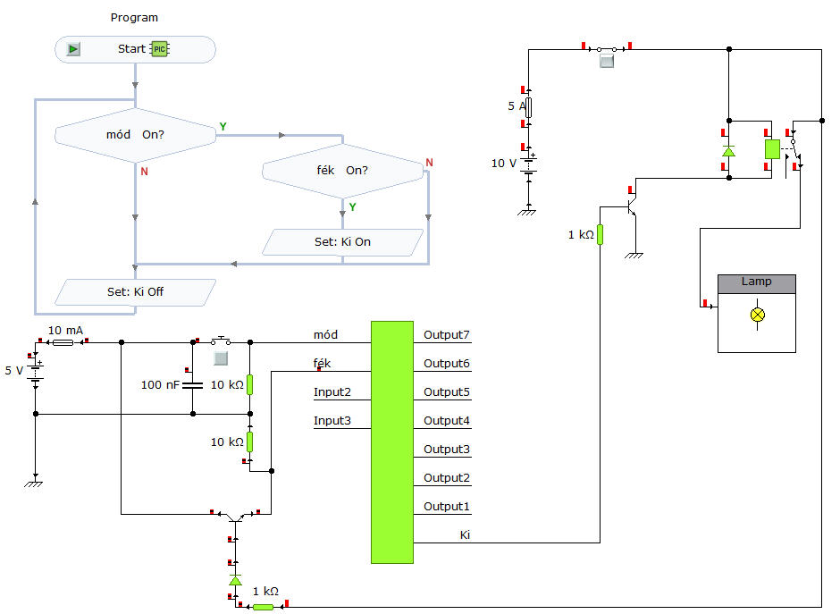Click the Output7 pin label
The height and width of the screenshot is (614, 840).
coord(446,335)
